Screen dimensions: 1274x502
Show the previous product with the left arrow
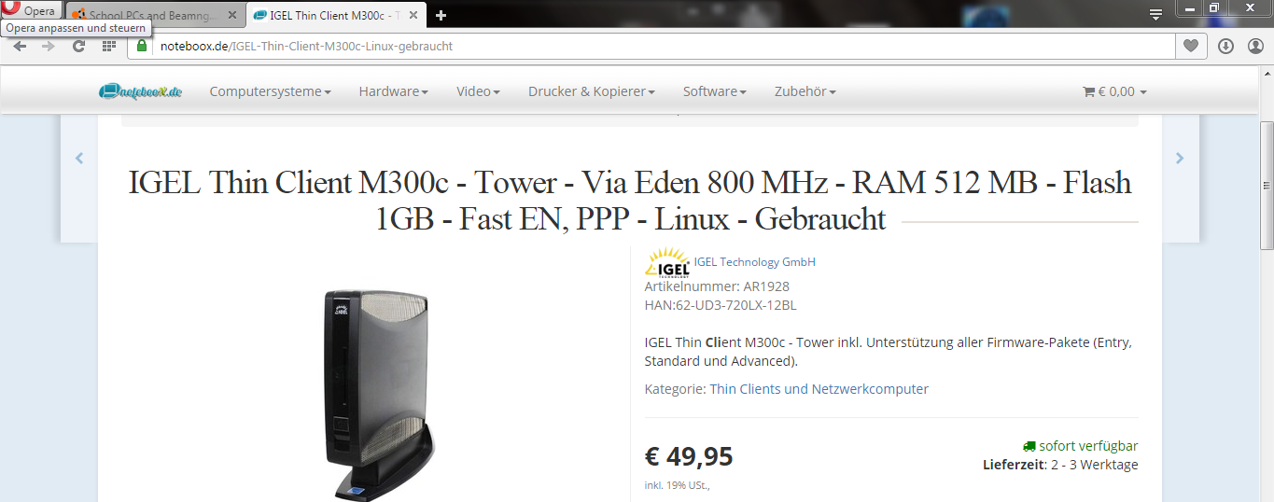79,159
